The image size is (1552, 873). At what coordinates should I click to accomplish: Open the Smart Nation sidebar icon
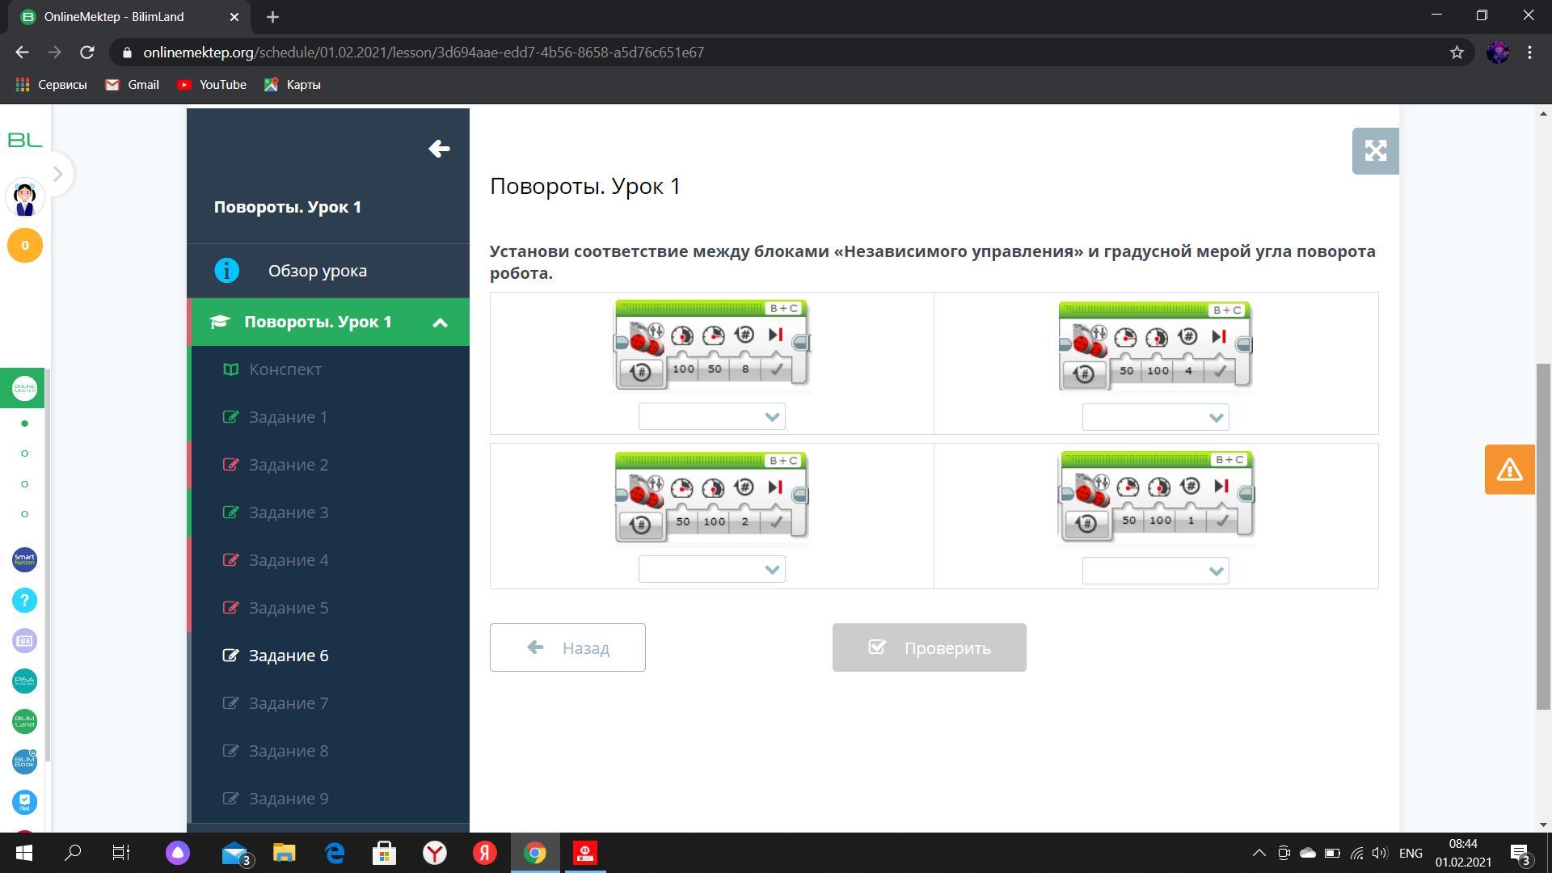point(24,559)
